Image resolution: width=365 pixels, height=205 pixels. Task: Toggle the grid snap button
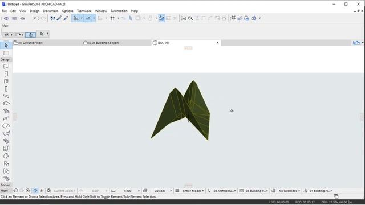click(112, 18)
